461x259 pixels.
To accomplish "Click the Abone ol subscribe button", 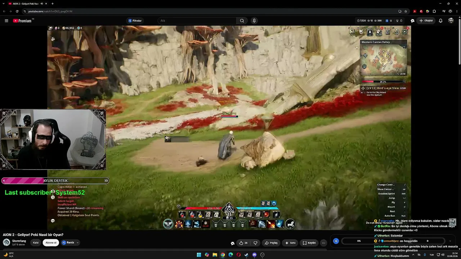I will tap(51, 242).
